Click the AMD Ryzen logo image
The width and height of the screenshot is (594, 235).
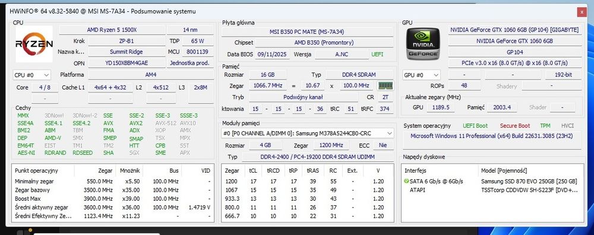[x=34, y=44]
